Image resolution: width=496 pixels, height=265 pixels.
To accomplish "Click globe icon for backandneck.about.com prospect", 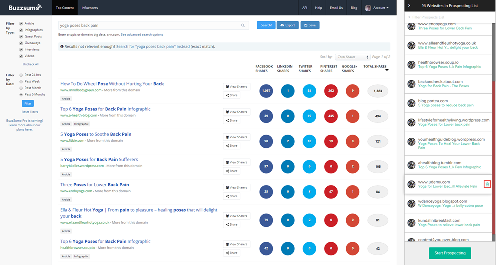I will click(x=411, y=84).
